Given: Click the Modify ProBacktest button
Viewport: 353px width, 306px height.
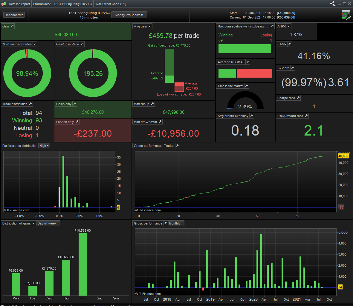Looking at the screenshot, I should (129, 15).
